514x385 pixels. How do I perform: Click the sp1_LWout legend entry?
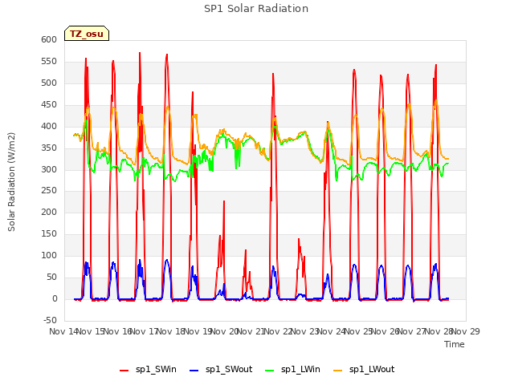364,370
